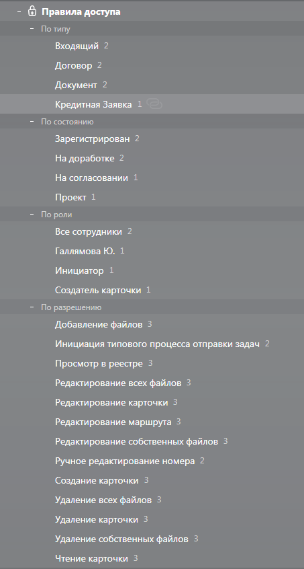Screen dimensions: 304x569
Task: Choose the Создатель карточки role
Action: 152,290
